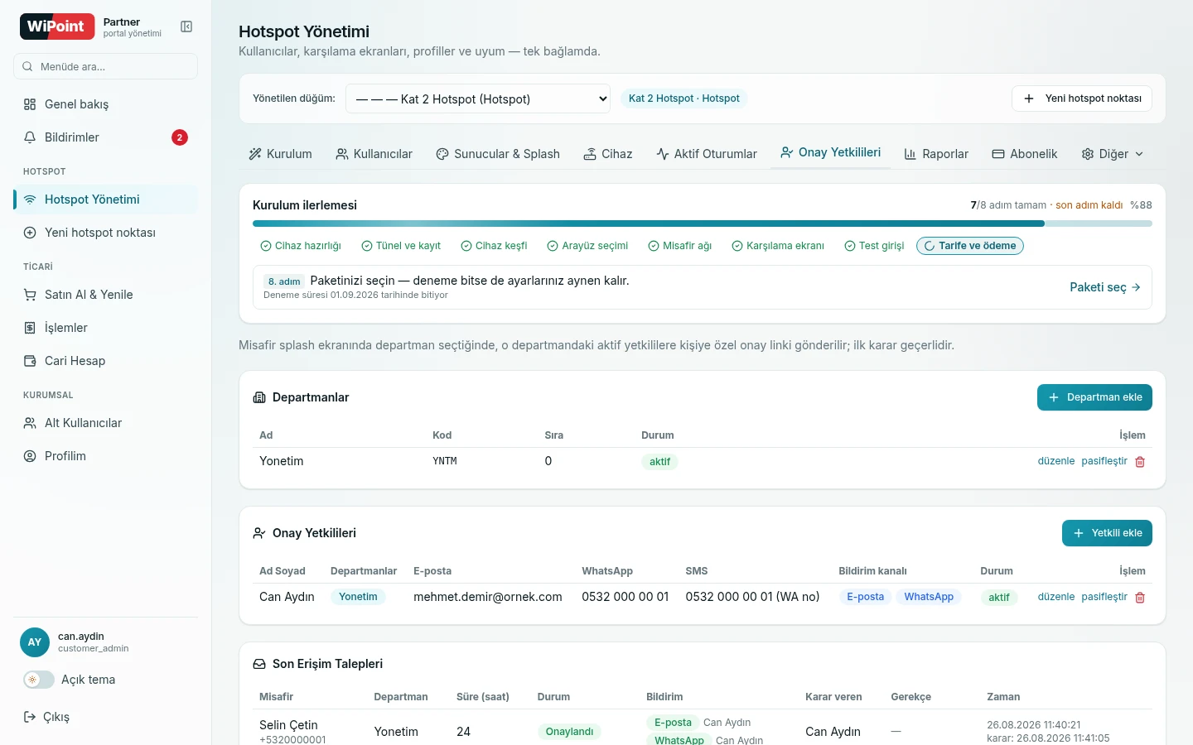Click the Satın Al & Yenile cart icon

point(30,295)
